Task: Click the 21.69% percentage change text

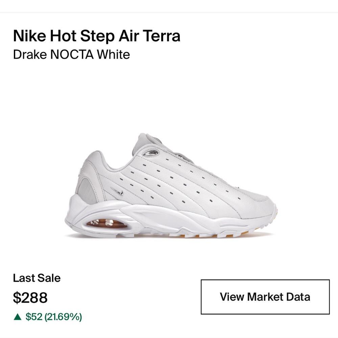Action: tap(64, 317)
